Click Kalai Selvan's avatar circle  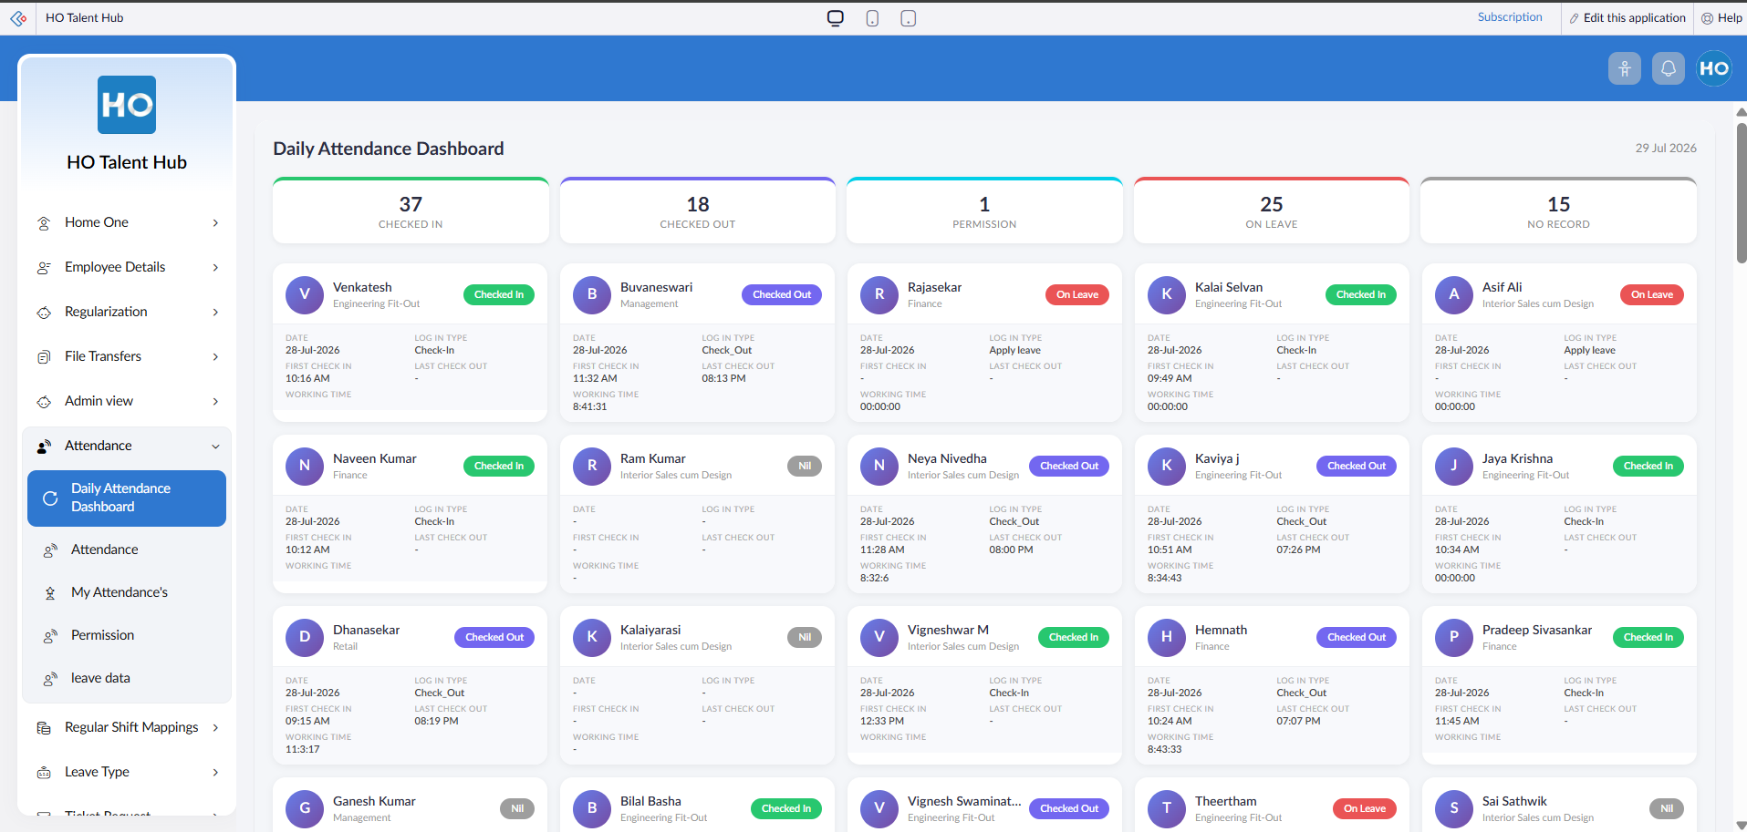point(1167,294)
